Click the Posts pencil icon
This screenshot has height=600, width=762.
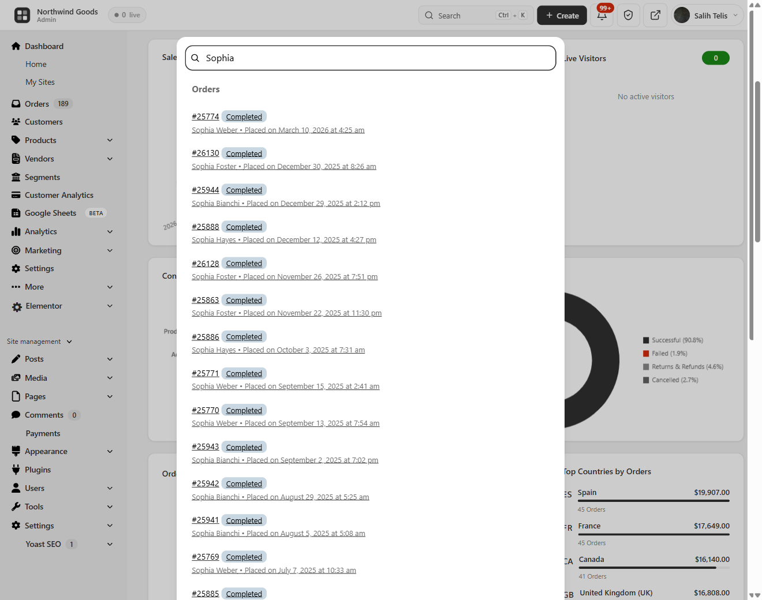point(16,359)
